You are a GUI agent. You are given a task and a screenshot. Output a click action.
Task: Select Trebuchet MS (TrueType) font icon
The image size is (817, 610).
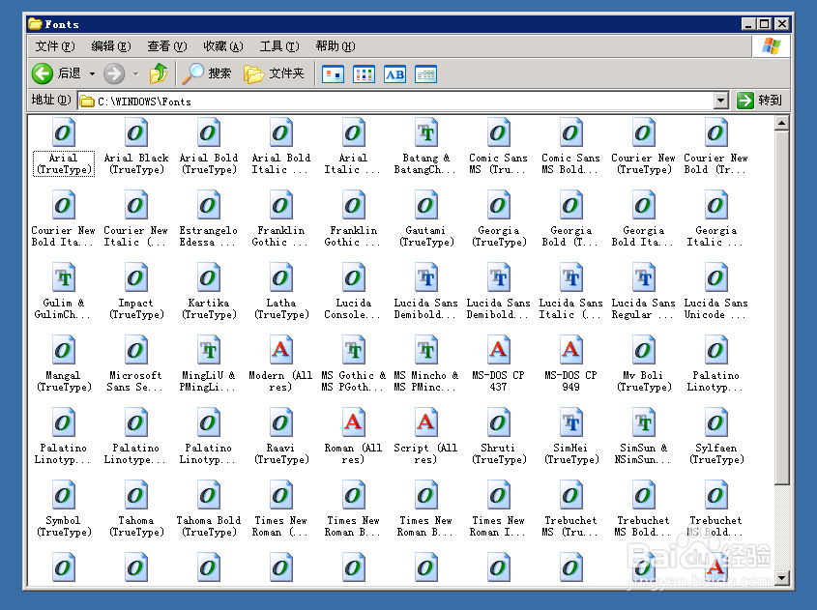[570, 495]
